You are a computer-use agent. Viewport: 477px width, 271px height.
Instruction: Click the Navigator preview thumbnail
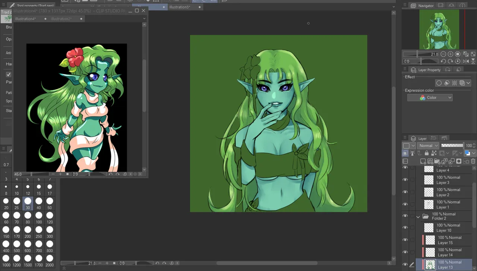pyautogui.click(x=439, y=29)
